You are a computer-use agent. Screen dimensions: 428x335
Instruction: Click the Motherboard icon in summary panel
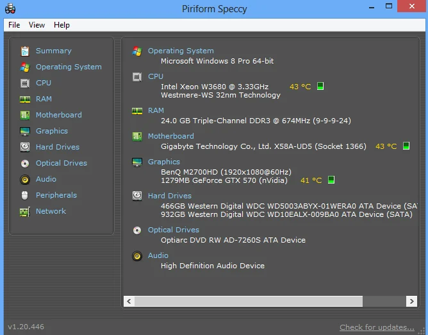click(137, 137)
